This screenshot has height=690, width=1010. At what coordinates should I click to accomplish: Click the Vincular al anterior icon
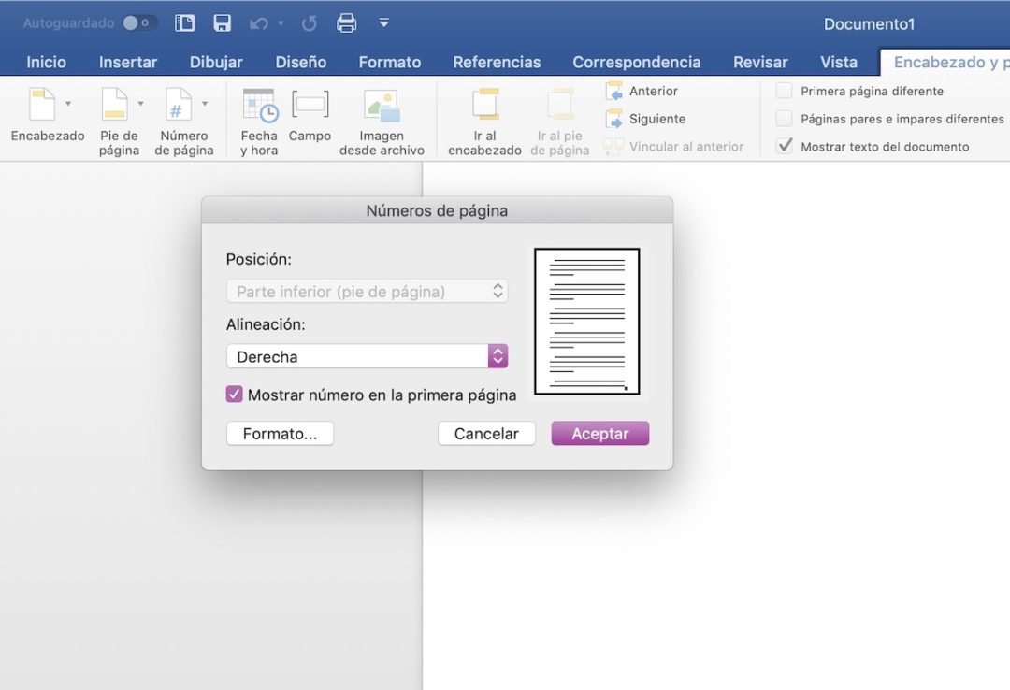click(x=613, y=146)
